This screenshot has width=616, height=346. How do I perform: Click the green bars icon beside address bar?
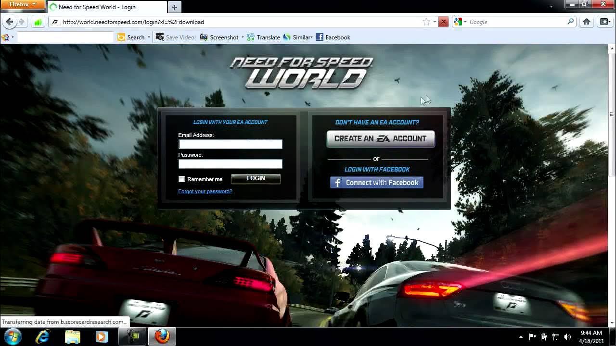38,22
